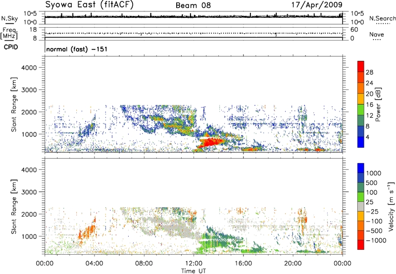Screen dimensions: 396x274
Task: Pick the red top segment of power colorbar
Action: (361, 67)
